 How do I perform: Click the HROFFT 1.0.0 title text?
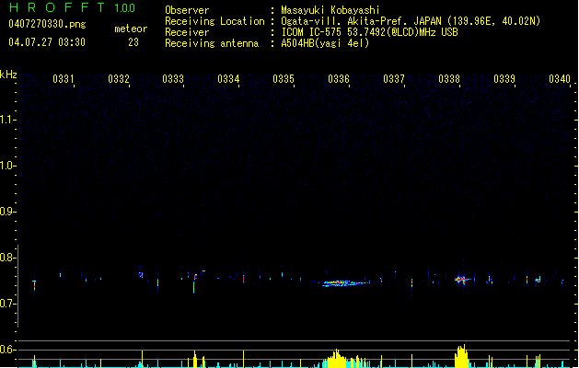(x=72, y=7)
